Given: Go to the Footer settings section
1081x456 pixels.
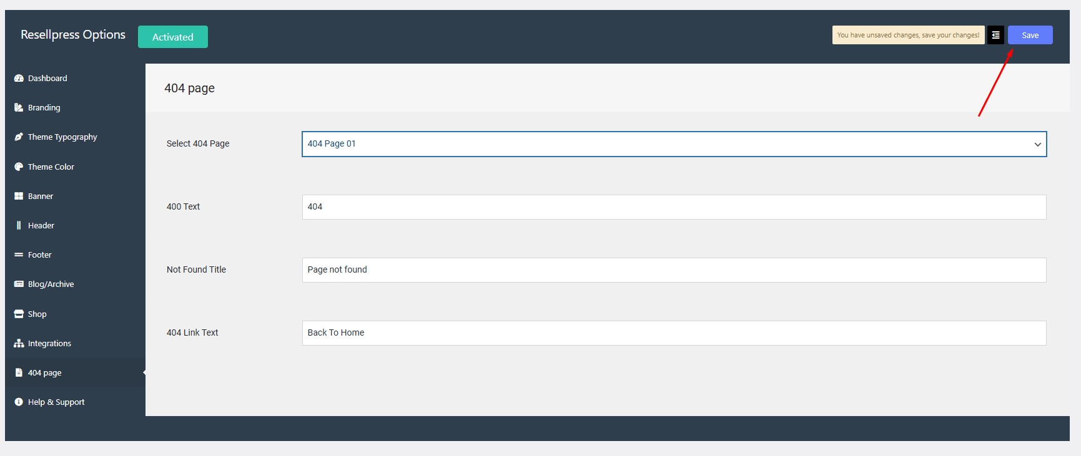Looking at the screenshot, I should [x=40, y=255].
